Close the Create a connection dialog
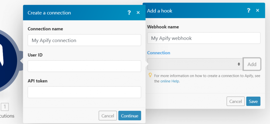 tap(138, 13)
